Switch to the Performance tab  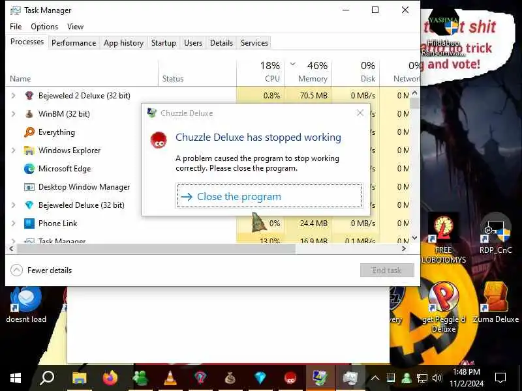(74, 43)
